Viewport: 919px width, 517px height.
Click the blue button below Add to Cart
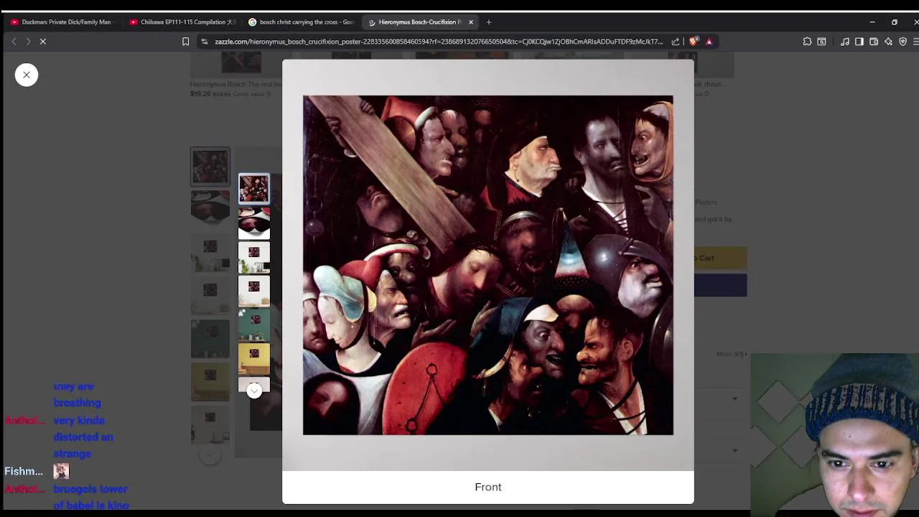coord(721,285)
